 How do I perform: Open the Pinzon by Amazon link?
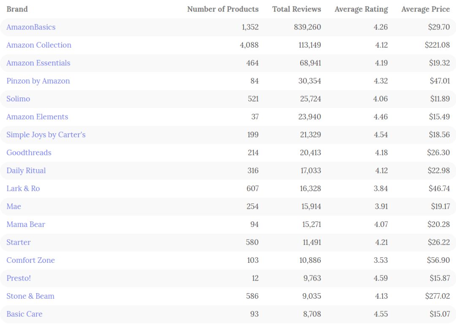point(38,81)
